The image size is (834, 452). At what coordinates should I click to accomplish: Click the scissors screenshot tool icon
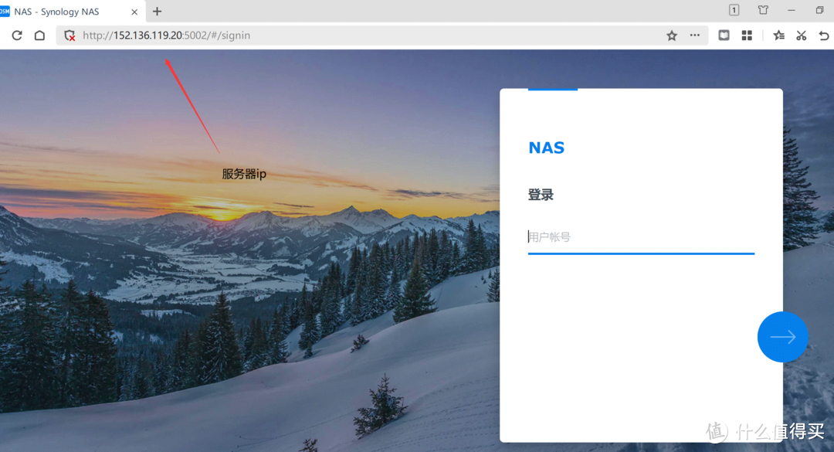802,36
